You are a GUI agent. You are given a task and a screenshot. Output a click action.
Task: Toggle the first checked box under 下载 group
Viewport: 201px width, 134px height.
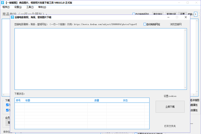point(7,105)
